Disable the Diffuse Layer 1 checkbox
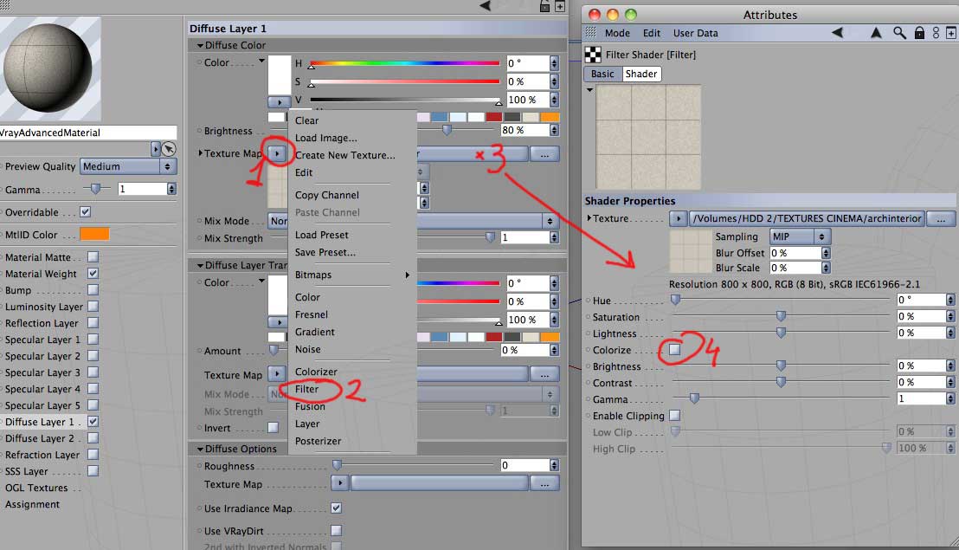 click(93, 421)
